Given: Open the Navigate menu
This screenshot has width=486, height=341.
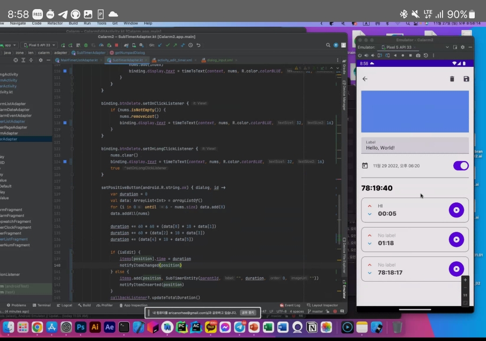Looking at the screenshot, I should point(18,23).
